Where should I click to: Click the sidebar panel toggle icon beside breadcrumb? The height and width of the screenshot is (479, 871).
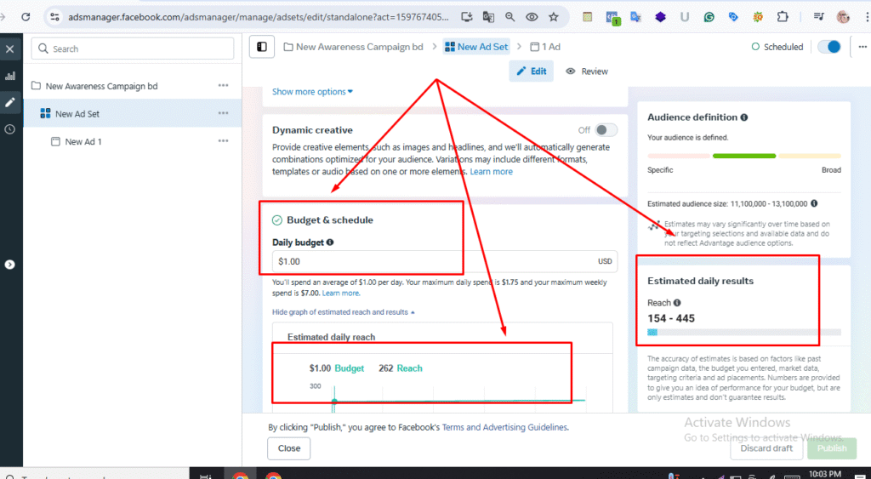pos(262,48)
